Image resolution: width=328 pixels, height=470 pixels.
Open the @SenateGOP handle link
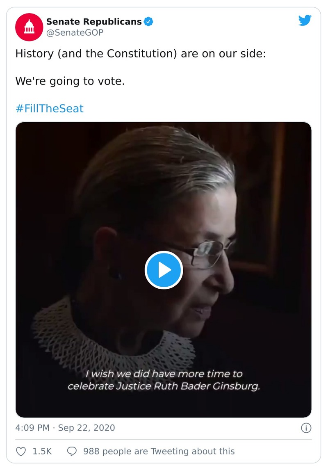pyautogui.click(x=75, y=33)
